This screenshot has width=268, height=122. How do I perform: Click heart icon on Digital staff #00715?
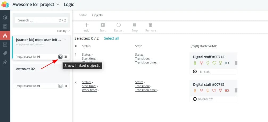tap(214, 91)
